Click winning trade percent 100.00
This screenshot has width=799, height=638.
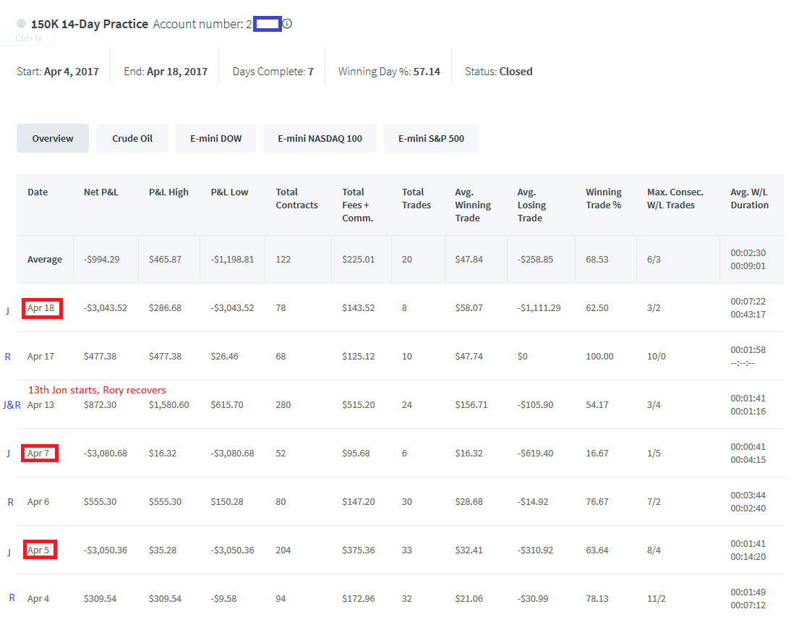coord(599,356)
